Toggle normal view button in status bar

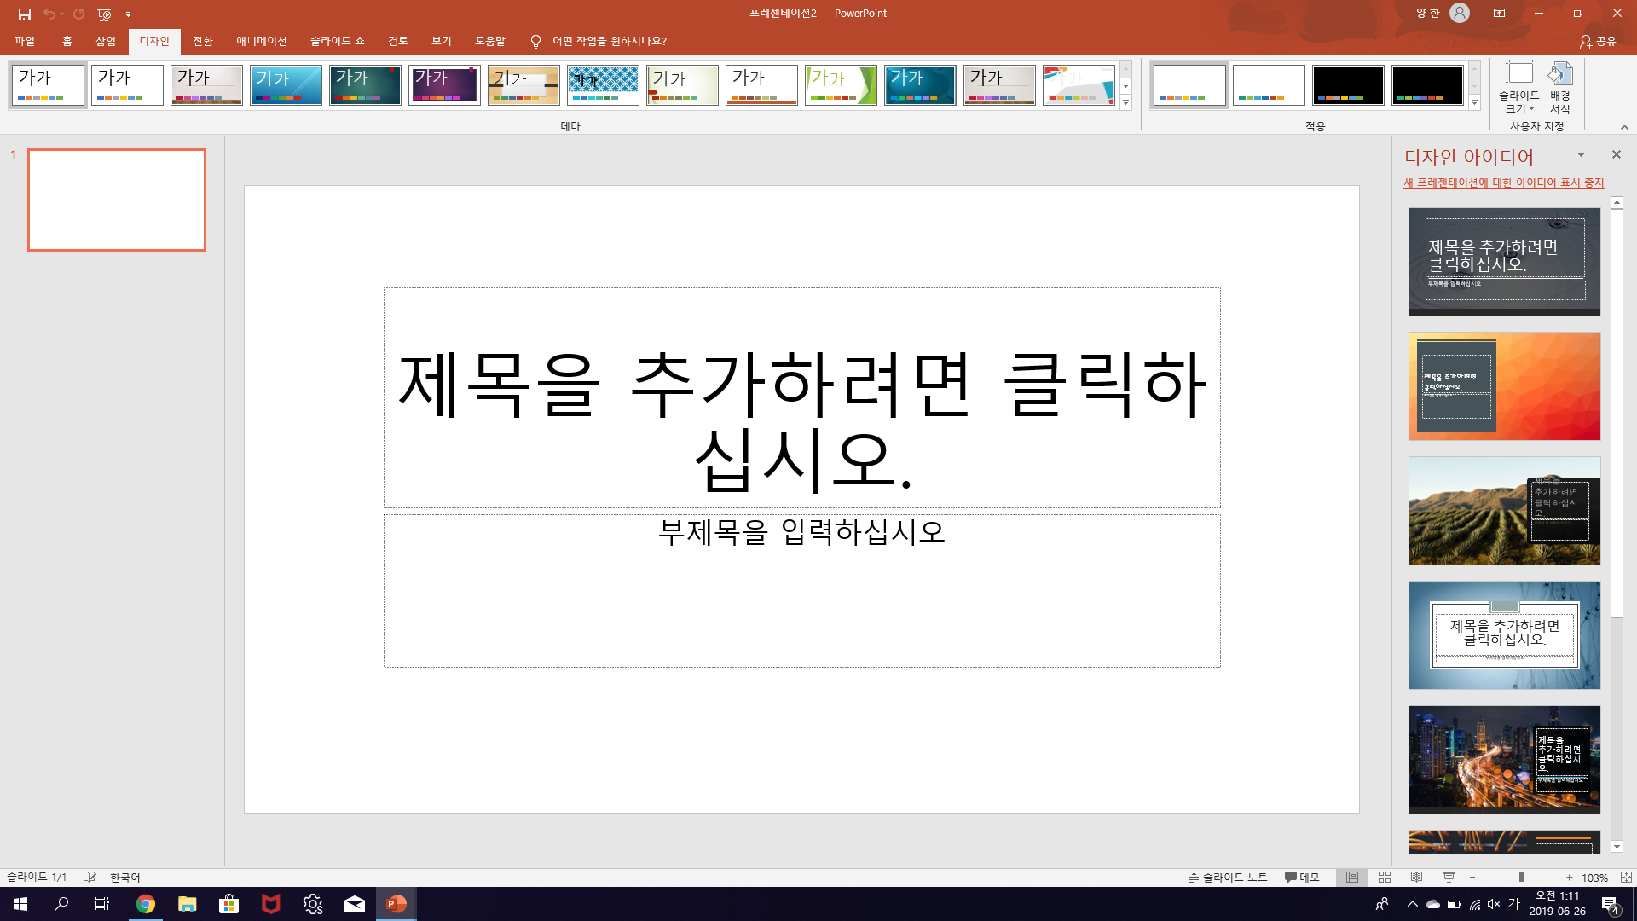point(1352,877)
